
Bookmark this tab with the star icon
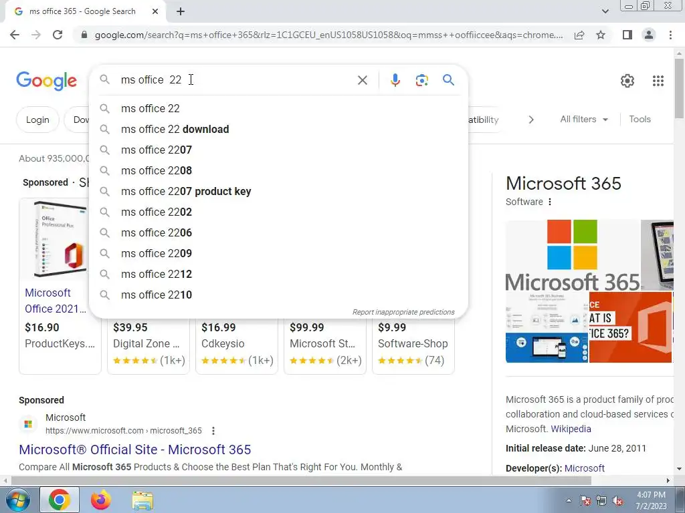tap(601, 35)
